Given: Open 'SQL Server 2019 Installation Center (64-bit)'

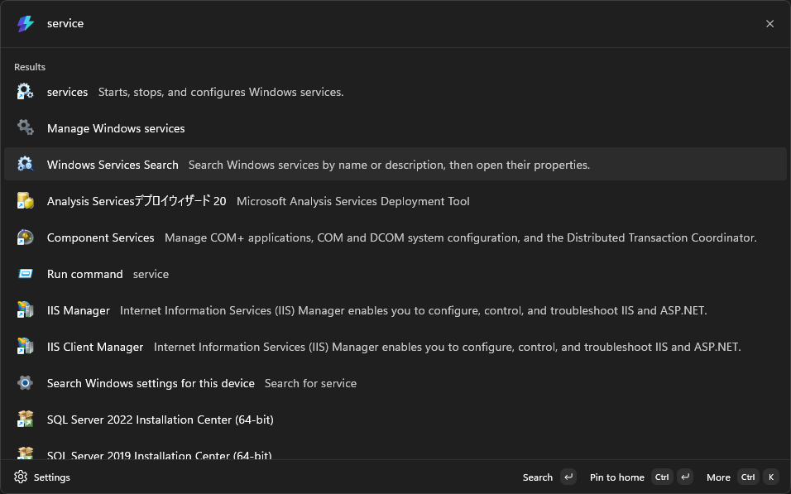Looking at the screenshot, I should tap(395, 449).
